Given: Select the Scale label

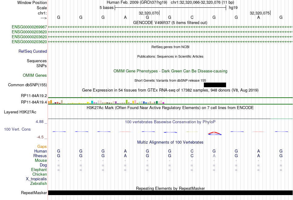Looking at the screenshot, I should coord(42,8).
